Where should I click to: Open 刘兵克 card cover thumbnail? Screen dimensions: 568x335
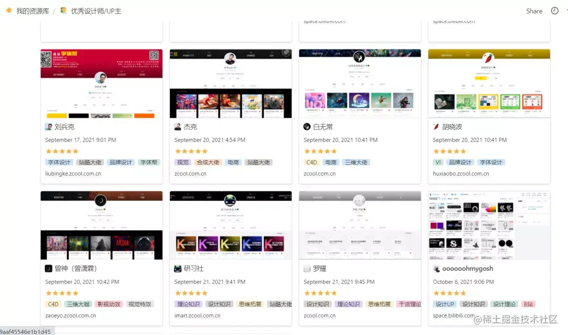pyautogui.click(x=102, y=84)
